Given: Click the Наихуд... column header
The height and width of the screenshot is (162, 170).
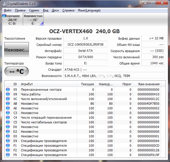Looking at the screenshot, I should pos(105,84).
